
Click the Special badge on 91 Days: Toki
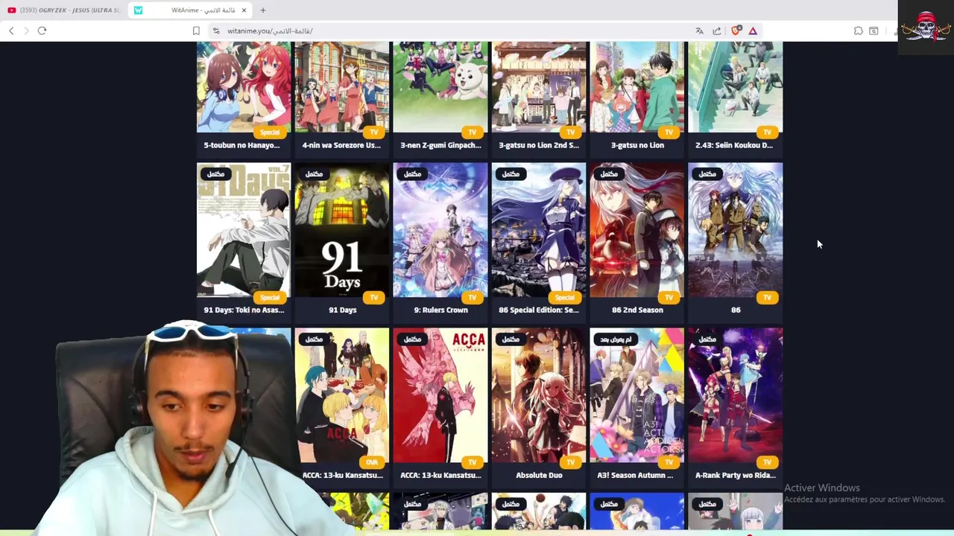[x=270, y=298]
